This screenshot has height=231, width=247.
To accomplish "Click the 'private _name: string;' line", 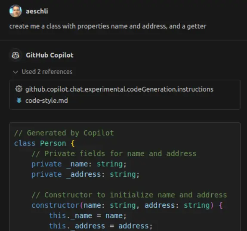I will pos(79,164).
